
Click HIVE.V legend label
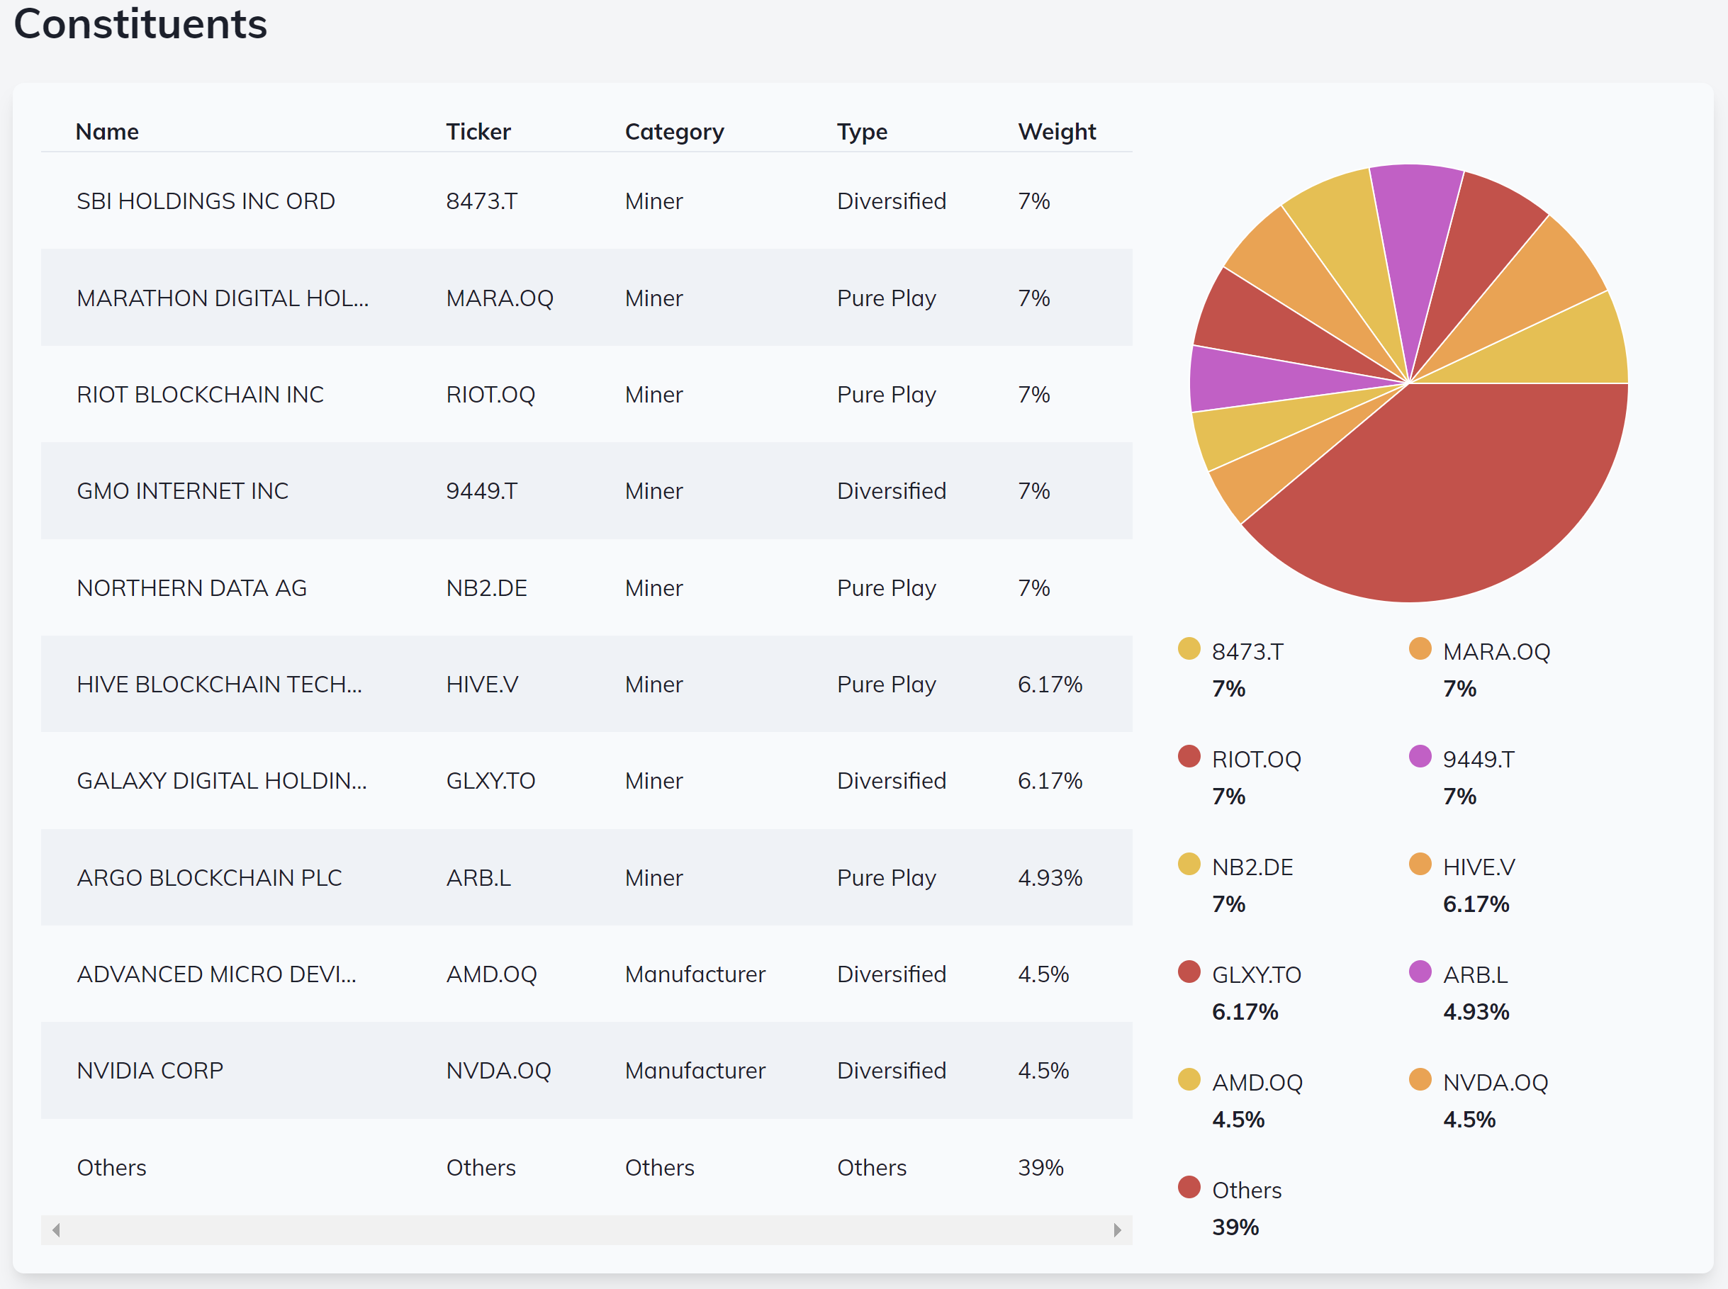pyautogui.click(x=1479, y=867)
